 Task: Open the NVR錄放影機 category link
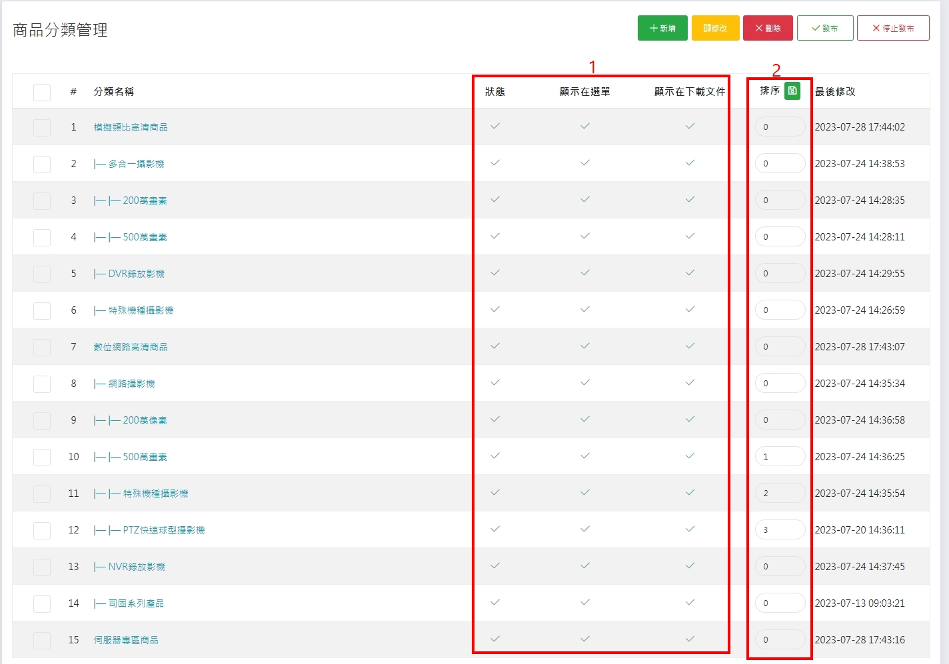[x=137, y=567]
